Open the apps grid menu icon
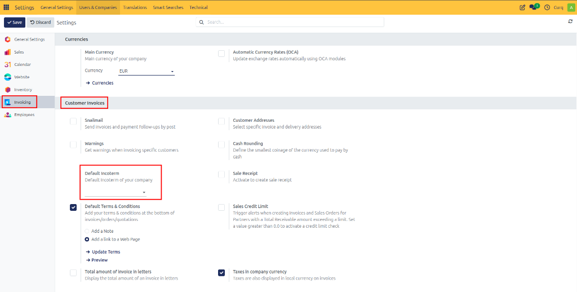577x292 pixels. (6, 7)
